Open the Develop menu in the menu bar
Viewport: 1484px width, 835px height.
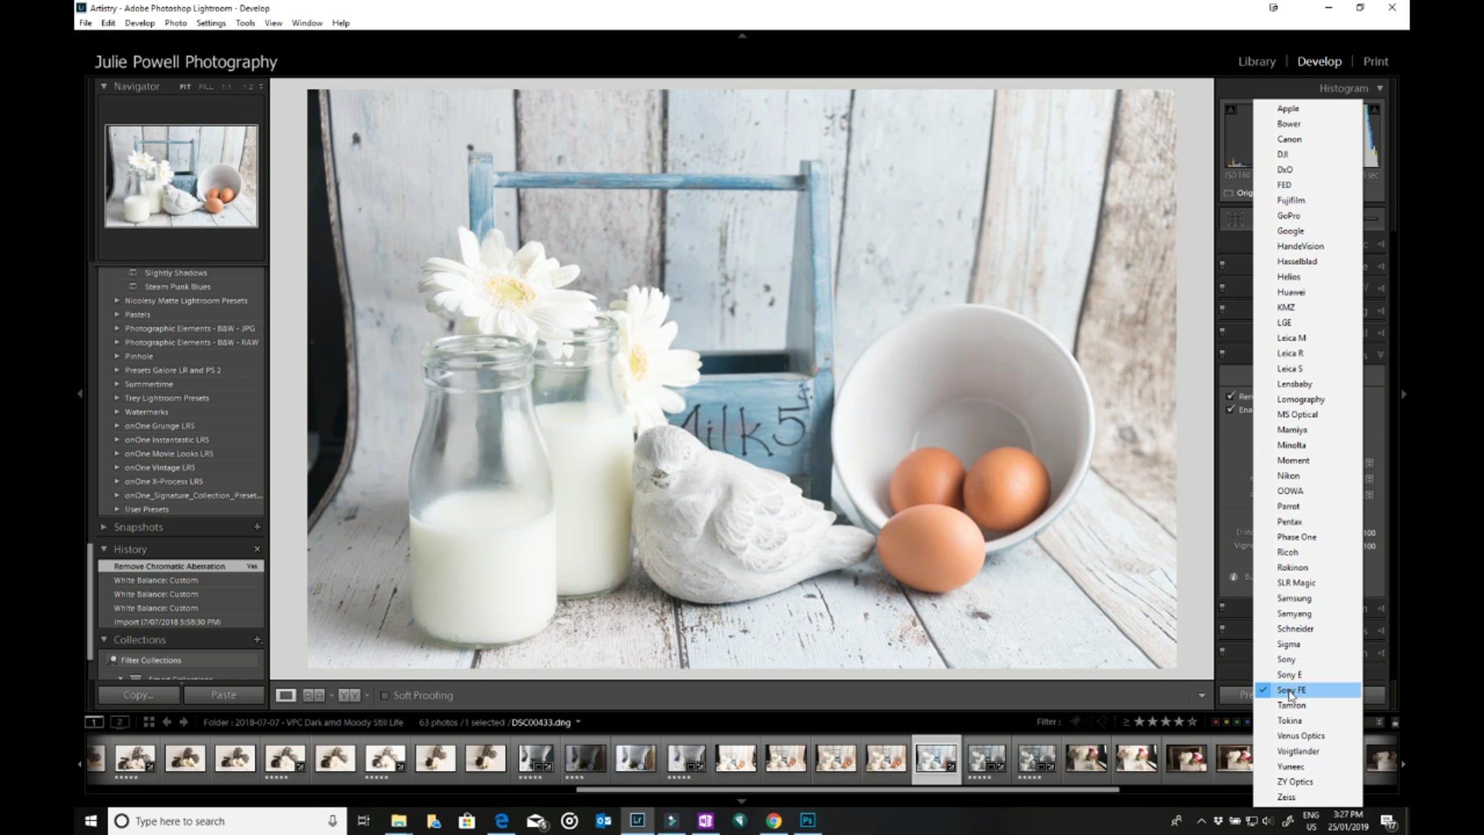coord(140,23)
